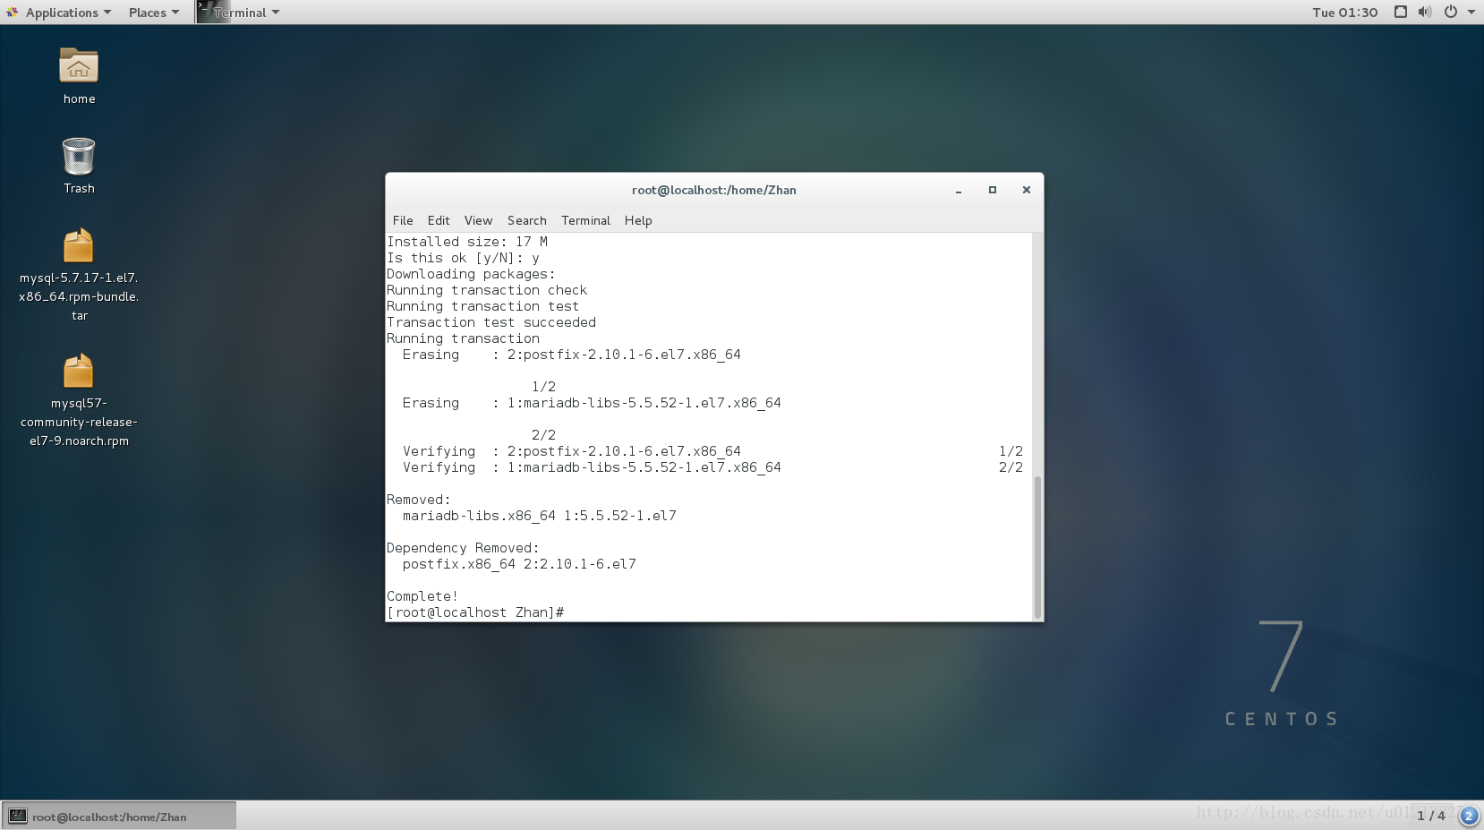This screenshot has width=1484, height=830.
Task: Maximize the terminal window
Action: pyautogui.click(x=993, y=190)
